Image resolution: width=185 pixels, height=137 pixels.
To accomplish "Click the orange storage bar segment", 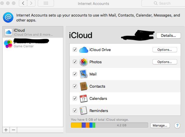I will tap(87, 125).
